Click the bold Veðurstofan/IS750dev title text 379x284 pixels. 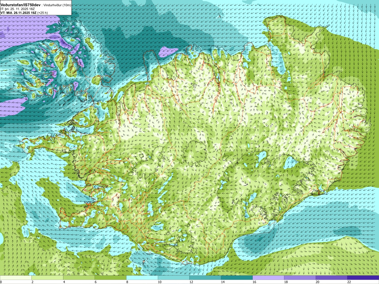coord(20,5)
